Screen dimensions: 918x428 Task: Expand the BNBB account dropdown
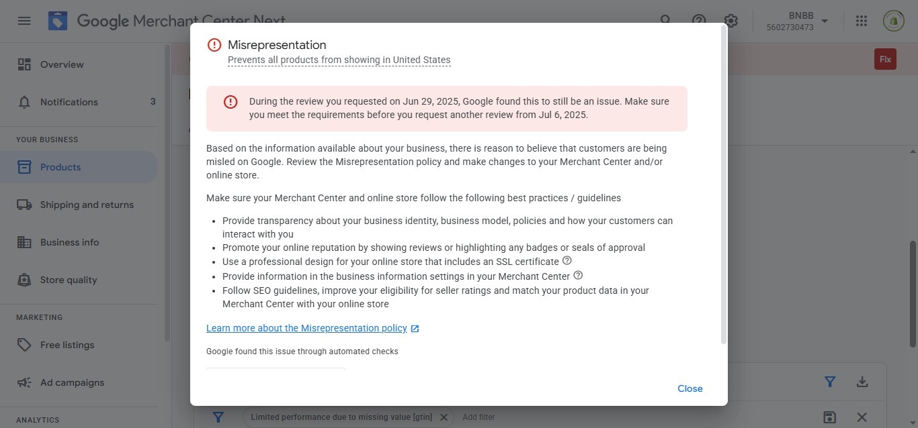(825, 21)
